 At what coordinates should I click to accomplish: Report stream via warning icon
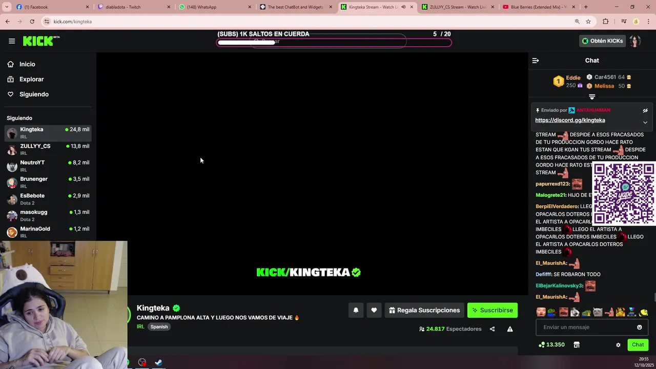coord(510,329)
